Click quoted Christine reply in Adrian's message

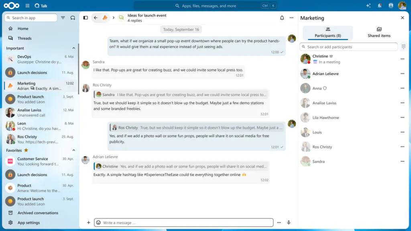click(181, 166)
